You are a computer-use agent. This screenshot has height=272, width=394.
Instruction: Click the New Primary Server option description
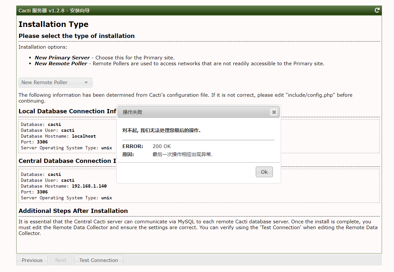point(105,58)
